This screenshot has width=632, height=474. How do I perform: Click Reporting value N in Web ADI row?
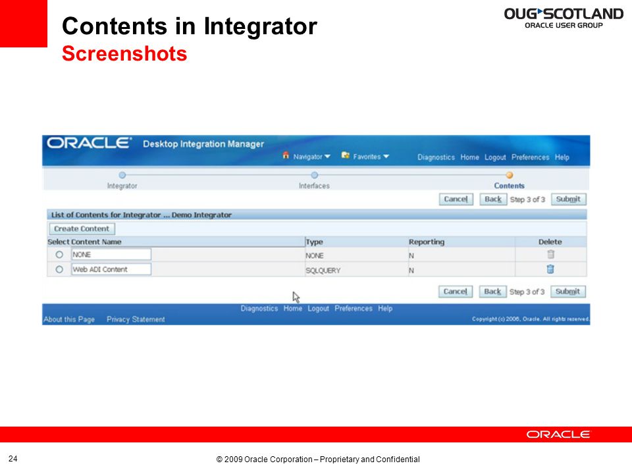click(411, 271)
